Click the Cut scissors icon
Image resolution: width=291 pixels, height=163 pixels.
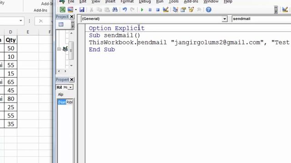pos(91,10)
